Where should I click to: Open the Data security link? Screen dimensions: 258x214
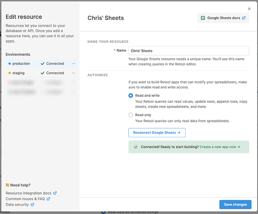click(17, 205)
